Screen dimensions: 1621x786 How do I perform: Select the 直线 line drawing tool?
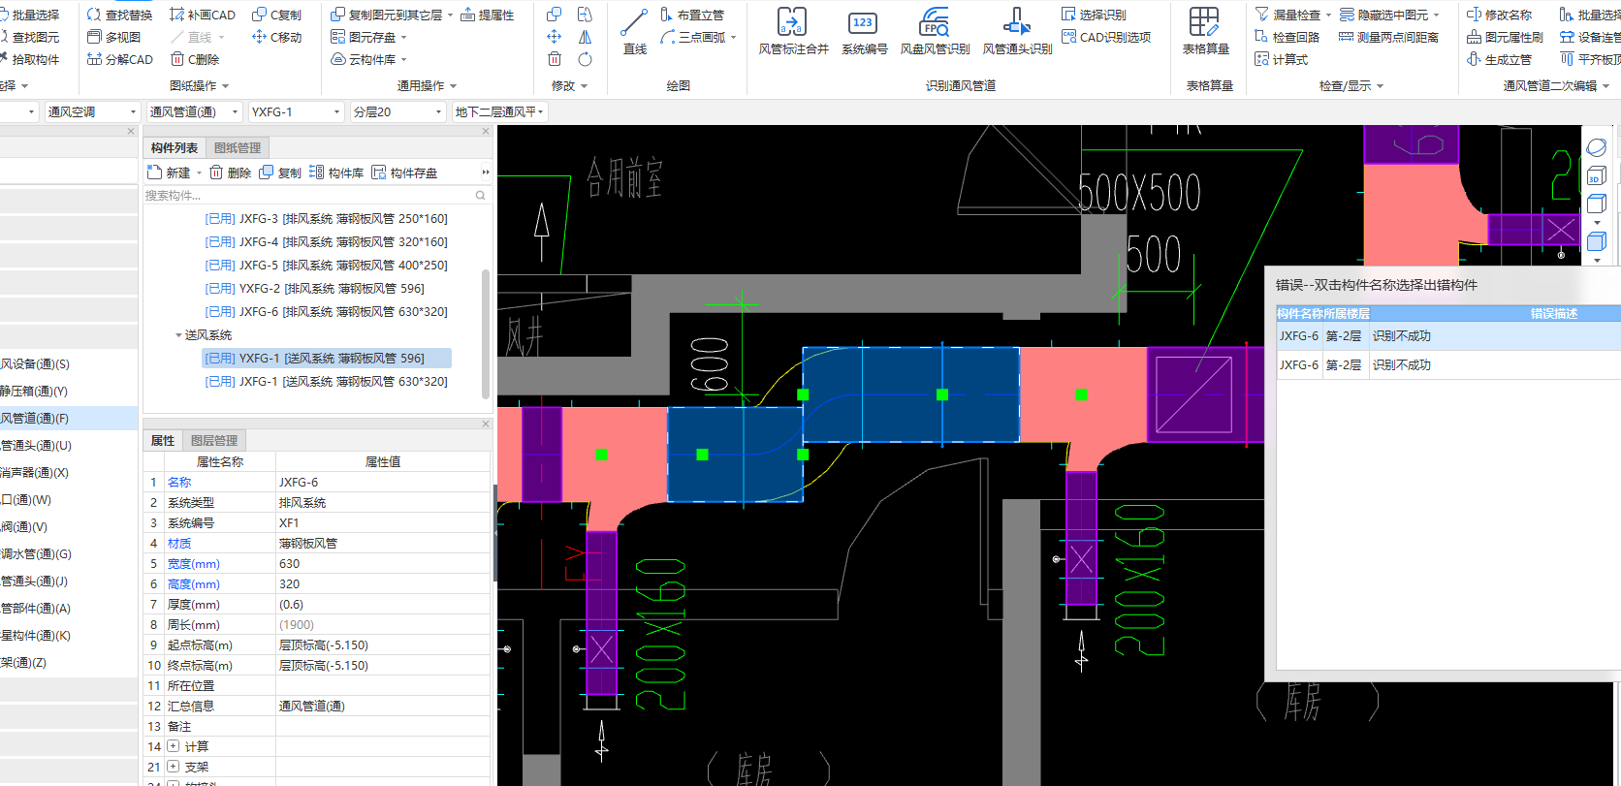pyautogui.click(x=634, y=32)
